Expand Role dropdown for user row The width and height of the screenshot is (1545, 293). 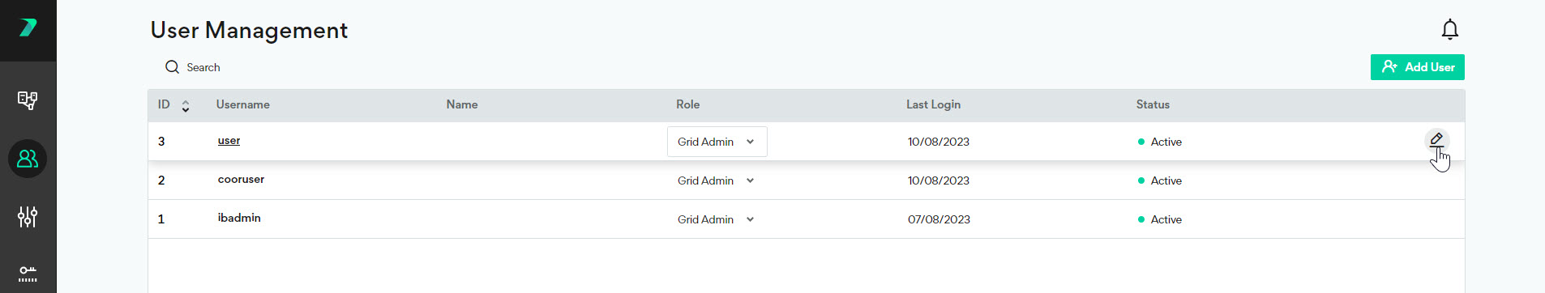pyautogui.click(x=717, y=142)
